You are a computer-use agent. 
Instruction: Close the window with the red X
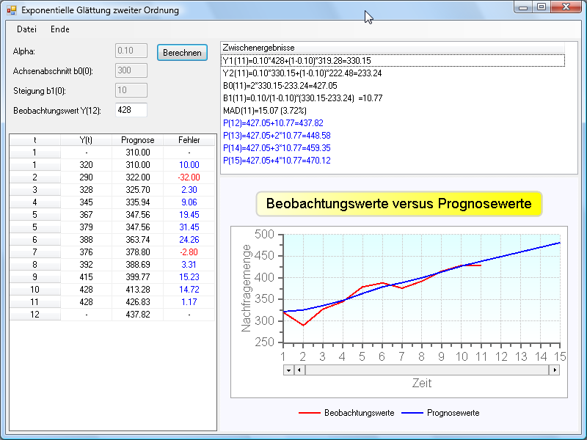tap(565, 7)
